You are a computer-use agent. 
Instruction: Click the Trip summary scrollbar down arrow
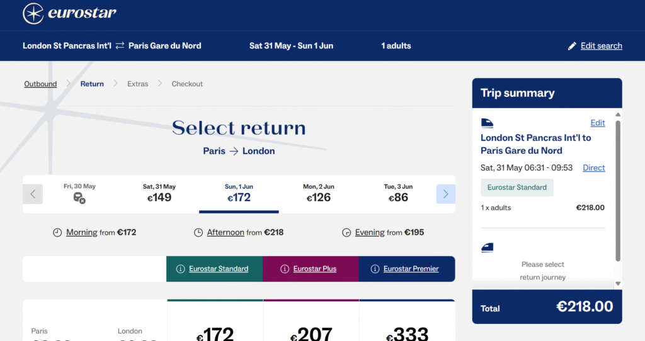pos(618,284)
